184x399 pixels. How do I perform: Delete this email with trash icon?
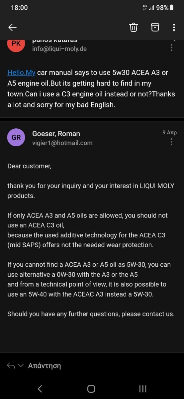coord(134,28)
